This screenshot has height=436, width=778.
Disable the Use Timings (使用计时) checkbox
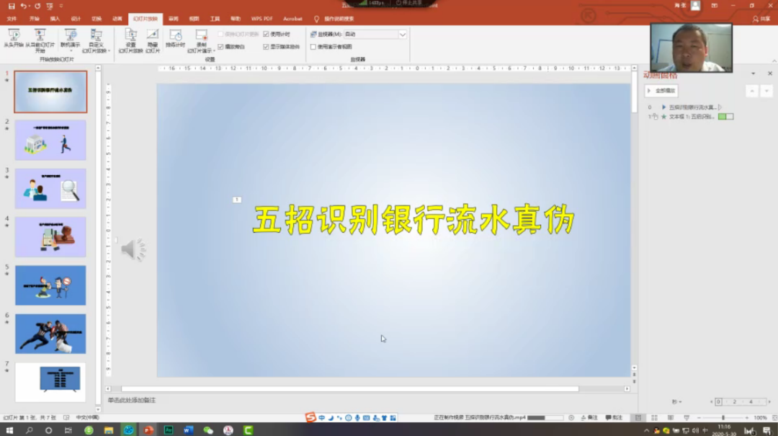pos(266,32)
